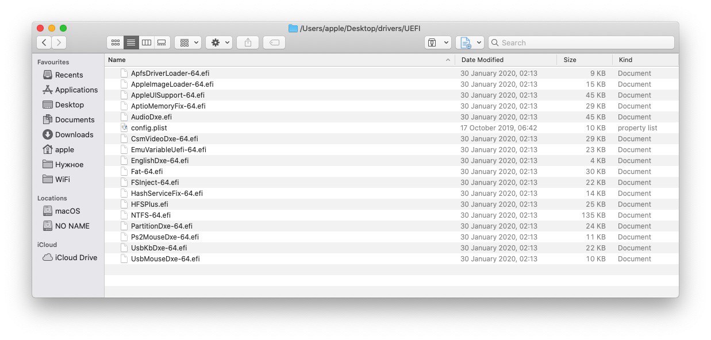Go back with the left arrow button
The height and width of the screenshot is (340, 711).
44,42
